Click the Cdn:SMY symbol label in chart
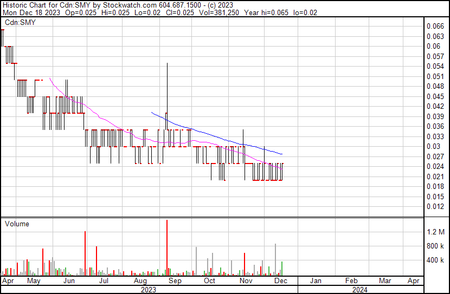The image size is (450, 294). click(20, 23)
